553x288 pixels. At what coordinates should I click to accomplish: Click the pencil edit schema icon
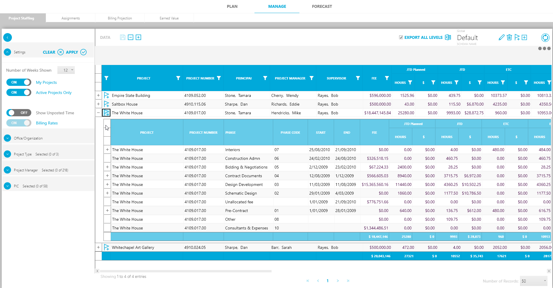click(x=501, y=37)
